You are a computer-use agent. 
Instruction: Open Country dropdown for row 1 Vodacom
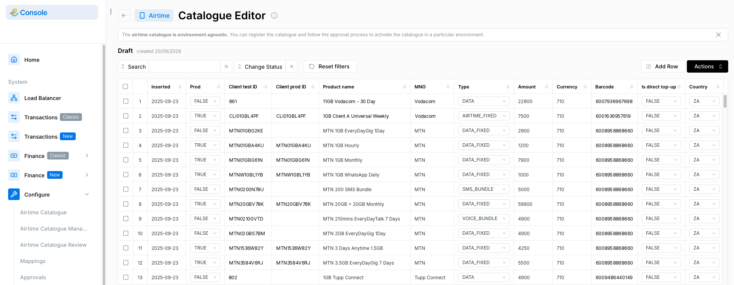click(704, 101)
